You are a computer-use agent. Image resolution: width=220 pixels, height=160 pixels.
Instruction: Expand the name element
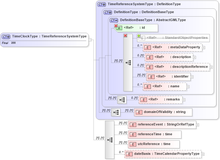click(x=188, y=87)
